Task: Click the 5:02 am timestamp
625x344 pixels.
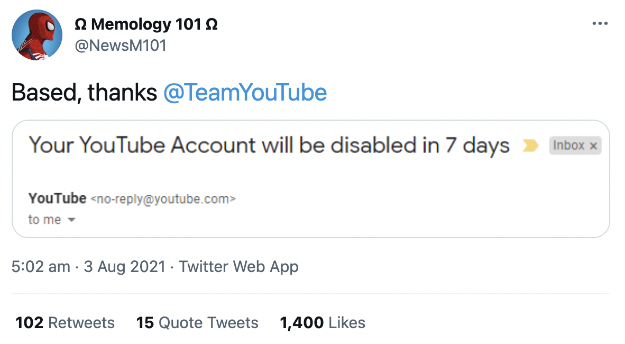Action: tap(41, 267)
